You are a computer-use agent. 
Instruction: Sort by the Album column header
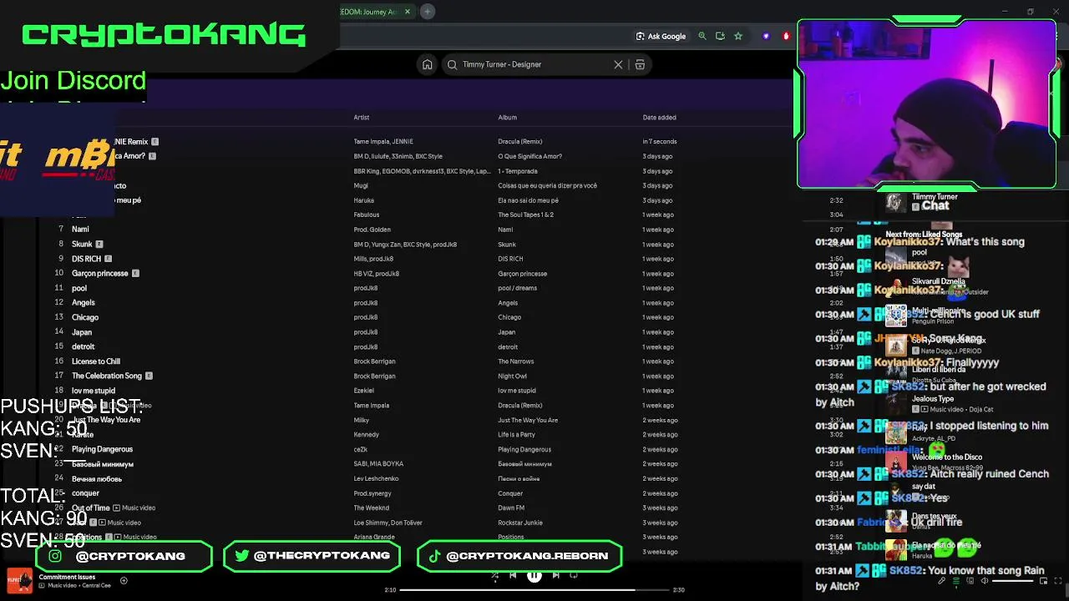(x=507, y=118)
